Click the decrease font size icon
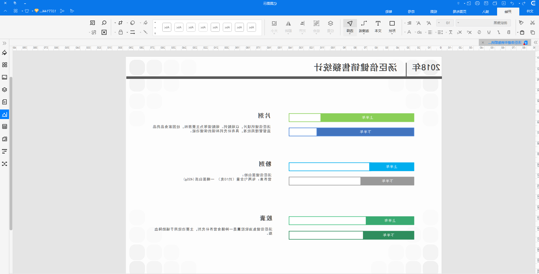 pyautogui.click(x=418, y=23)
